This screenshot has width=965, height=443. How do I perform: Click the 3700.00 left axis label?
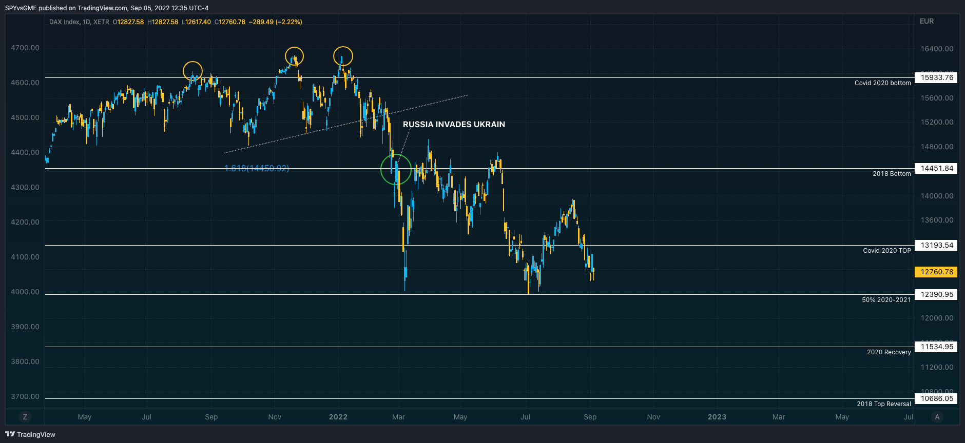tap(25, 396)
